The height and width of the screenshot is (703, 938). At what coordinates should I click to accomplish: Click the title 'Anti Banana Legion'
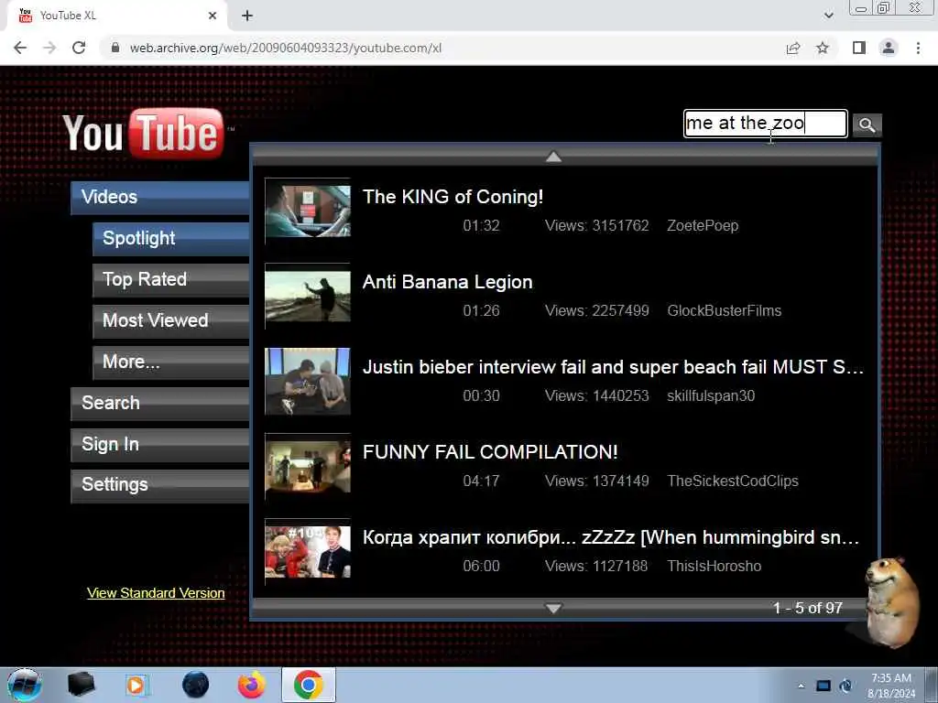(447, 282)
